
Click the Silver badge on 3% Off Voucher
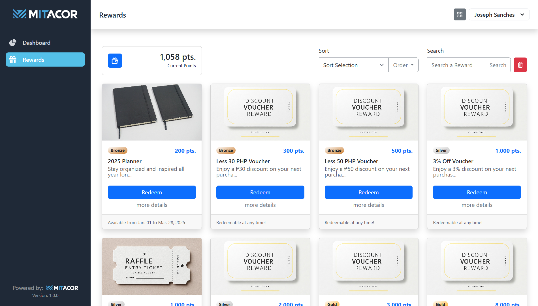point(441,150)
